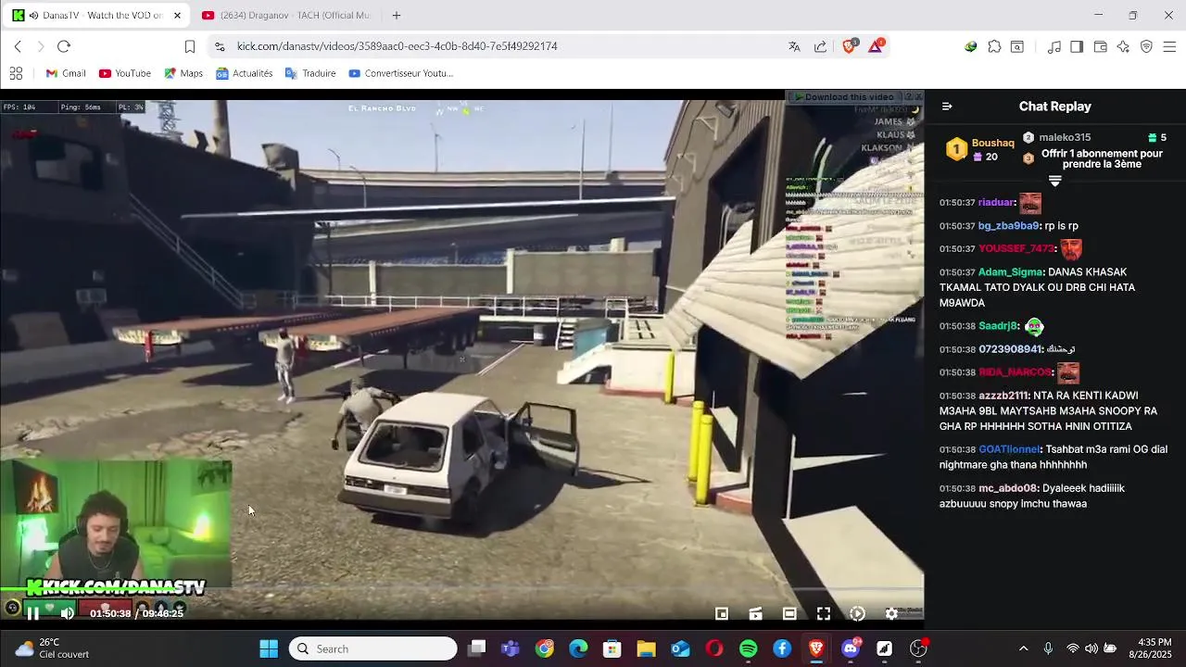Open a new browser tab
Image resolution: width=1186 pixels, height=667 pixels.
click(397, 16)
